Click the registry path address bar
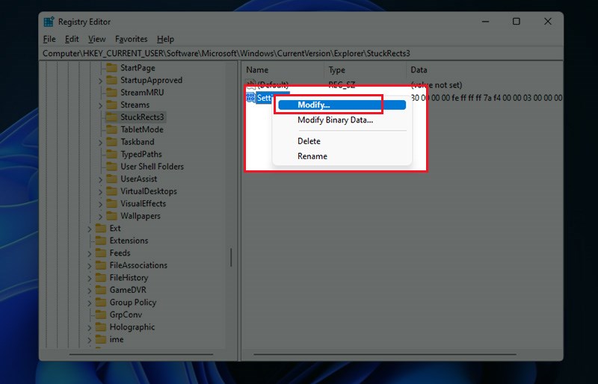 (x=301, y=53)
